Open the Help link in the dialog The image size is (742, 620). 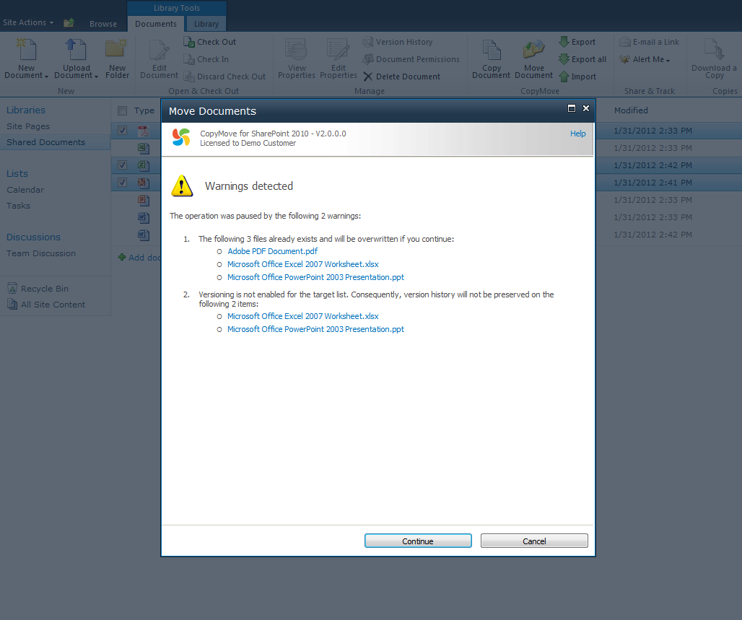tap(578, 134)
